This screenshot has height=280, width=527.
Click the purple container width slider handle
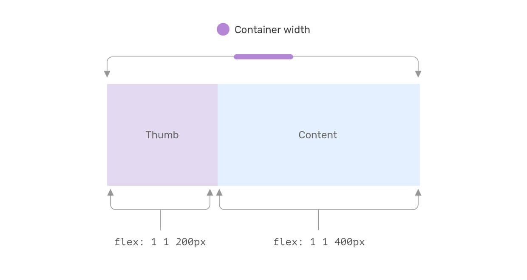(x=263, y=57)
